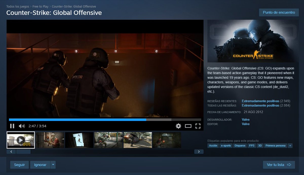Click left arrow of thumbnail strip
The width and height of the screenshot is (304, 175).
(x=11, y=151)
